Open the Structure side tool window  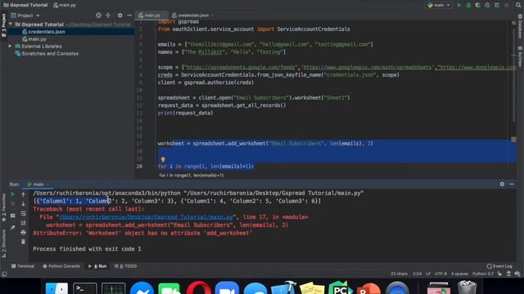tap(4, 243)
